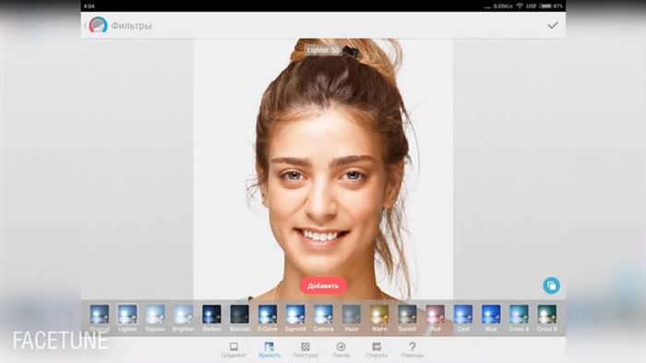Viewport: 646px width, 363px height.
Task: Apply the Sunset filter thumbnail
Action: [x=407, y=314]
